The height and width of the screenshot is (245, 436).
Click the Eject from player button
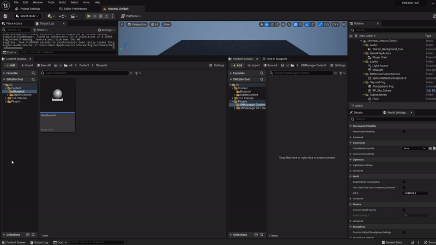(x=106, y=16)
